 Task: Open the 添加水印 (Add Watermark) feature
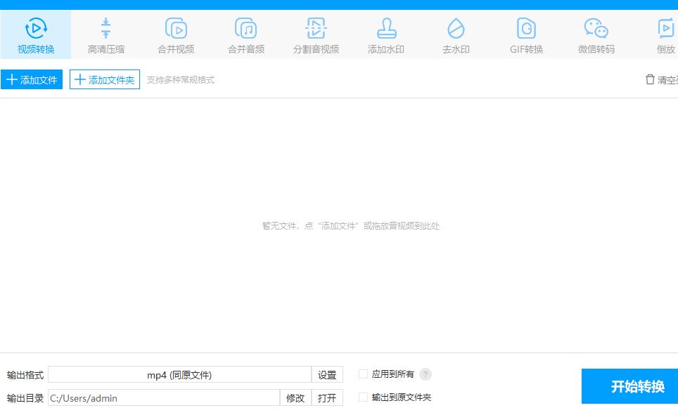click(385, 34)
